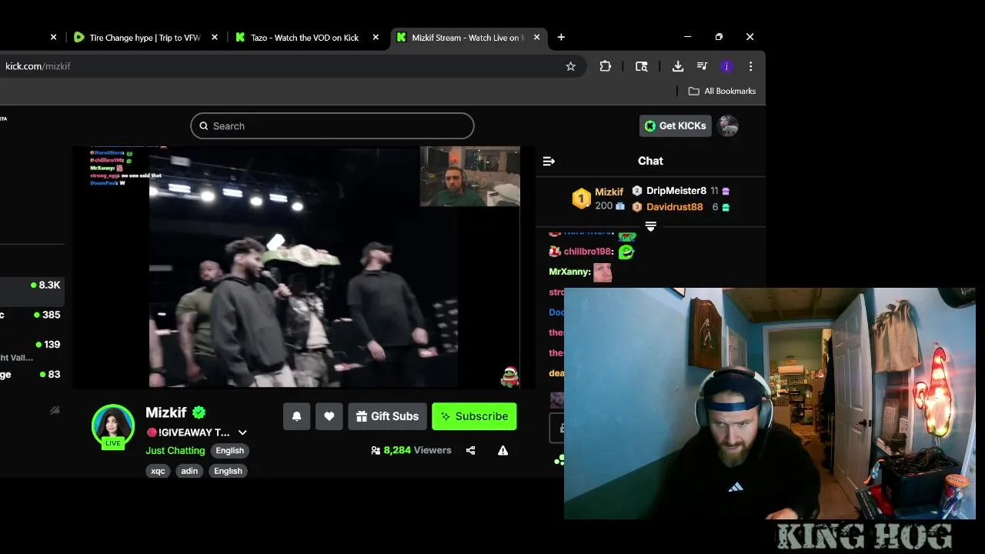Viewport: 985px width, 554px height.
Task: Subscribe to Mizkif channel
Action: (x=474, y=416)
